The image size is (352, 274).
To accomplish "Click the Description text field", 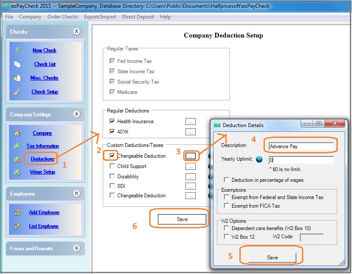I will click(301, 146).
